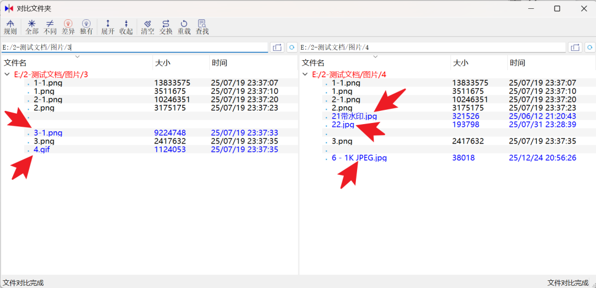
Task: Show 全部 all files
Action: click(x=32, y=28)
